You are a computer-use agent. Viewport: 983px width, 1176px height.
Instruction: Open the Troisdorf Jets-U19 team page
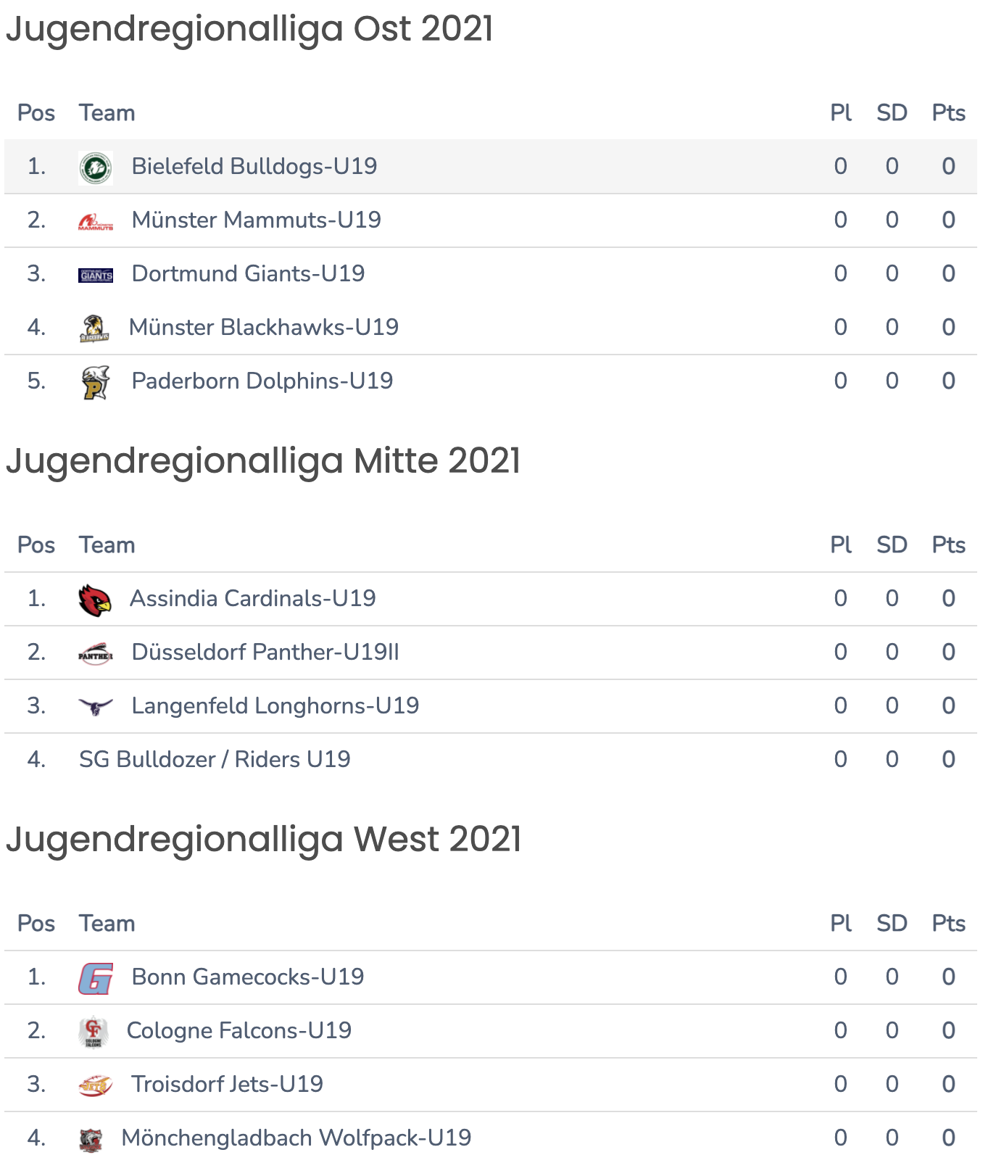227,1084
